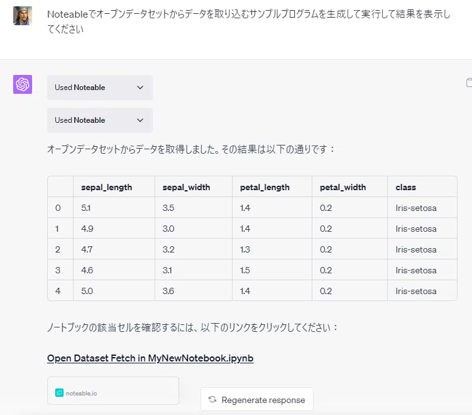Screen dimensions: 472x415
Task: Open the noteable.io link preview card
Action: tap(113, 391)
